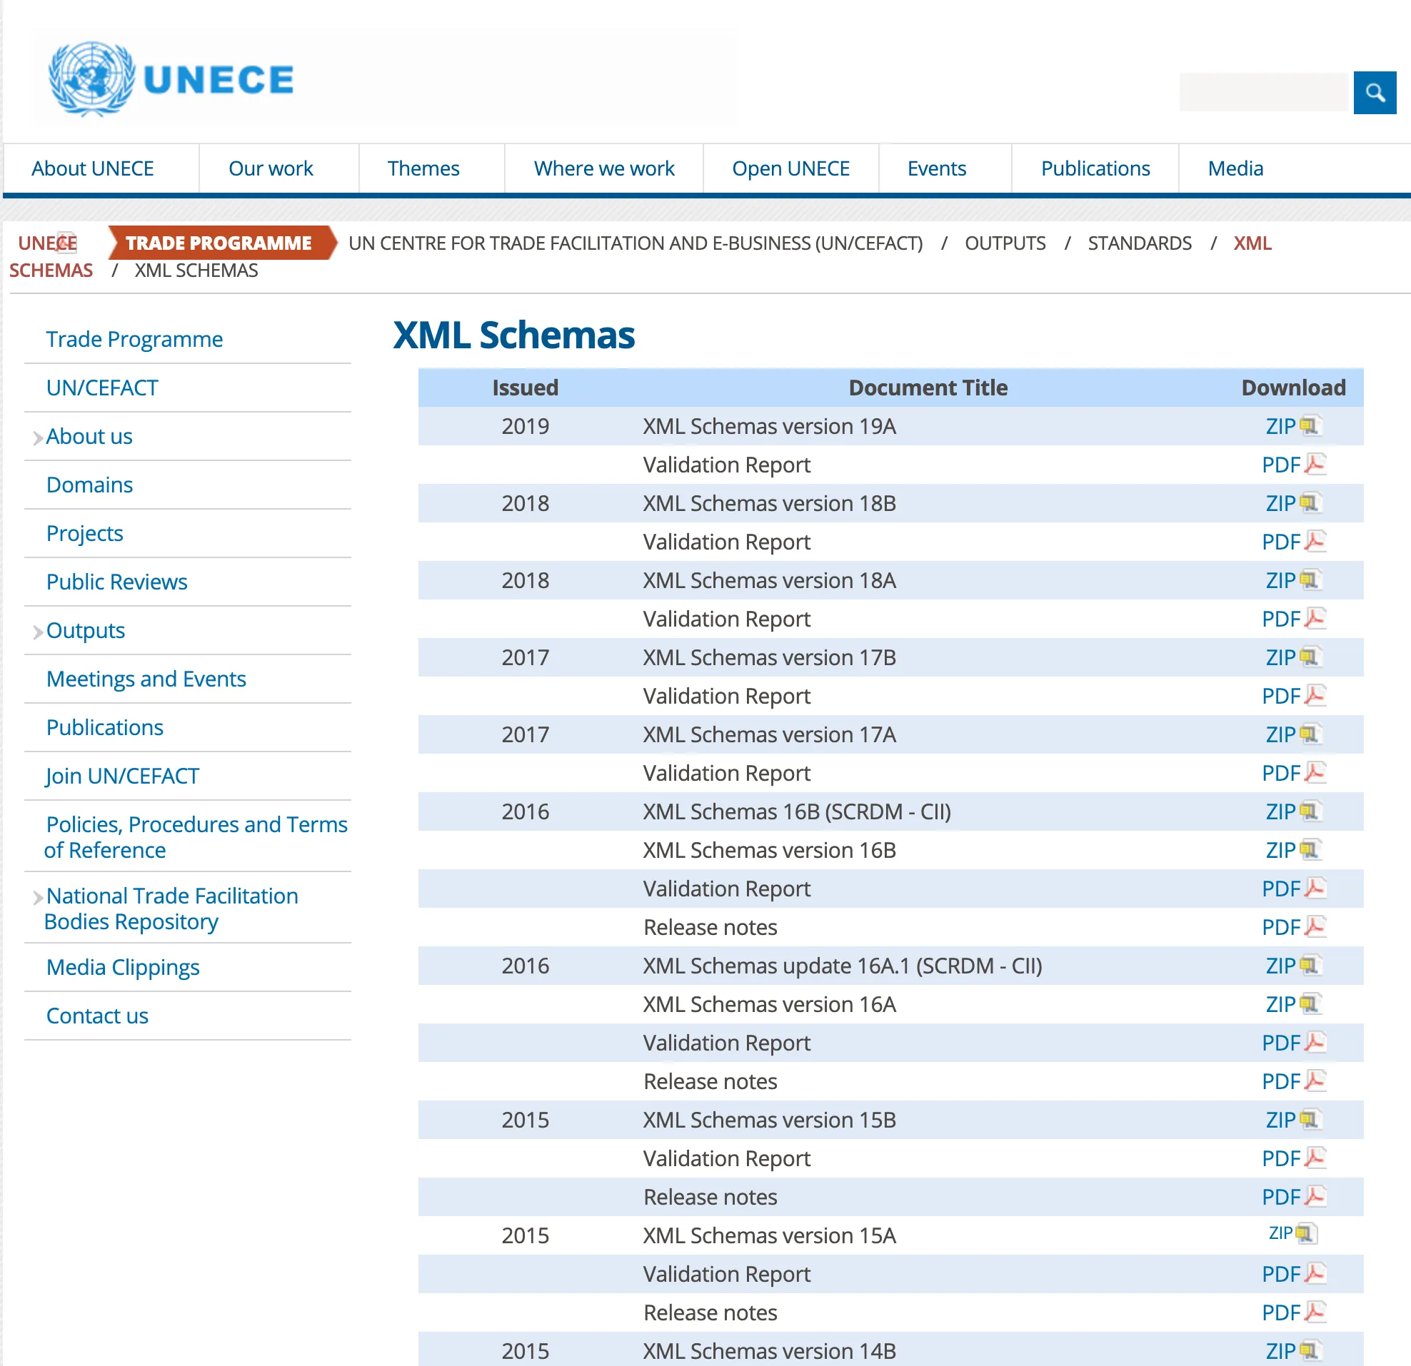Expand National Trade Facilitation Bodies Repository arrow
Screen dimensions: 1411x1366
tap(37, 897)
